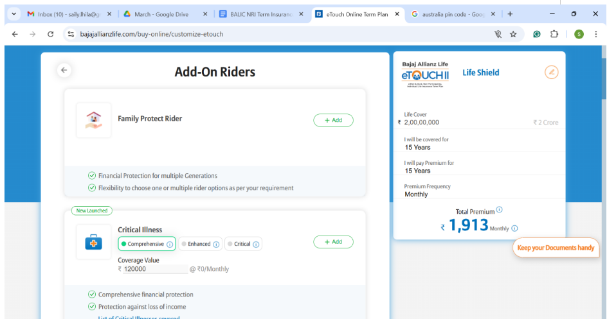Close the March Google Drive tab

pyautogui.click(x=205, y=14)
